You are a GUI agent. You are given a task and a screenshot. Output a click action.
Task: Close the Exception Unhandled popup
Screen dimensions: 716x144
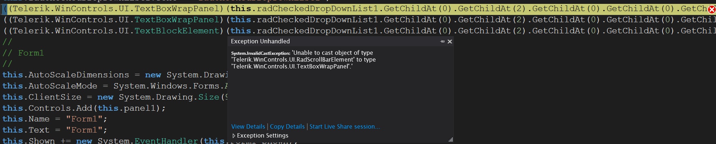(x=450, y=42)
